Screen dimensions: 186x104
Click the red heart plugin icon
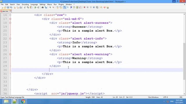click(105, 8)
